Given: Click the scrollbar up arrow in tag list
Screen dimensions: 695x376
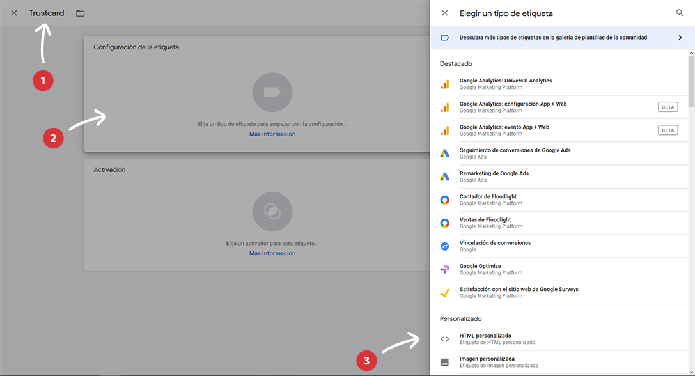Looking at the screenshot, I should pos(691,53).
